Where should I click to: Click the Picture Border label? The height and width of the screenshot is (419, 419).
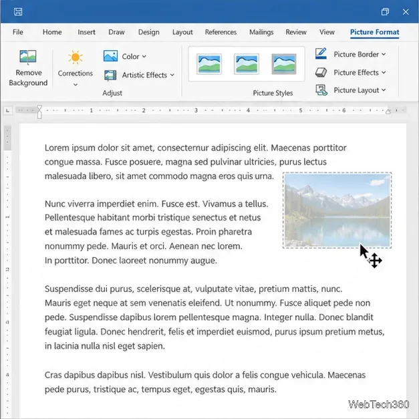pos(356,54)
